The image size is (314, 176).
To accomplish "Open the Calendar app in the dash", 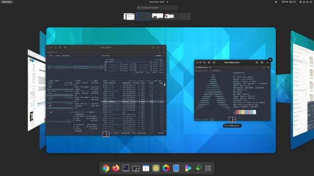I will click(x=146, y=168).
